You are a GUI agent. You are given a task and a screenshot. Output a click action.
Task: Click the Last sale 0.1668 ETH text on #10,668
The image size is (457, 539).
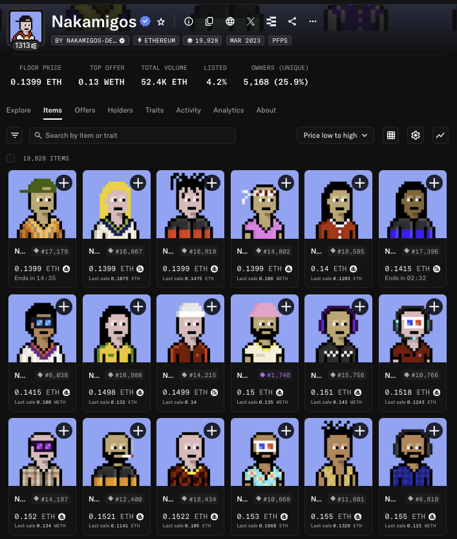262,525
